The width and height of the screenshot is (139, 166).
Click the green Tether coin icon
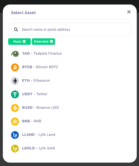point(15,94)
